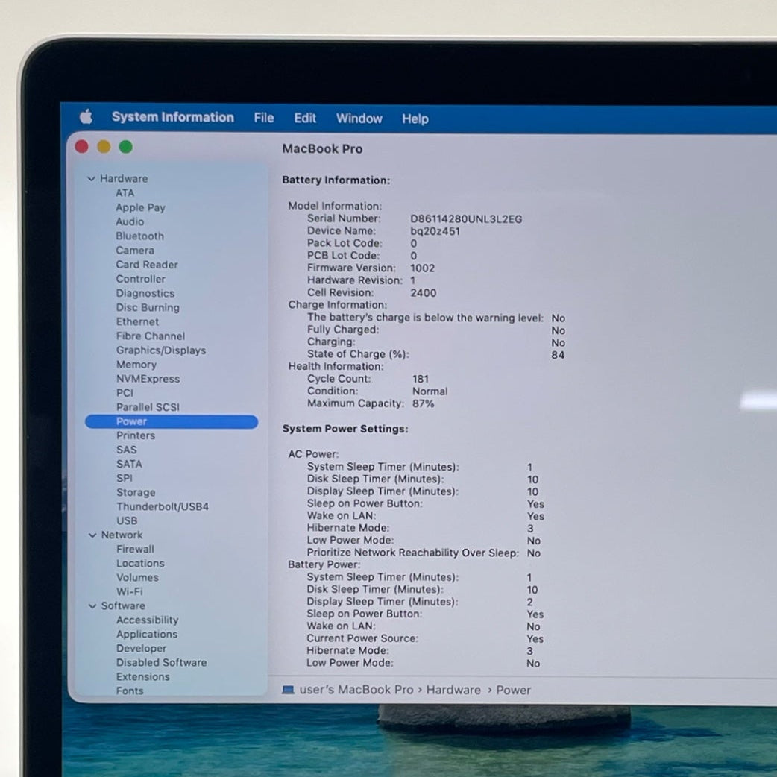This screenshot has width=777, height=777.
Task: Open the System Information menu
Action: pos(172,117)
